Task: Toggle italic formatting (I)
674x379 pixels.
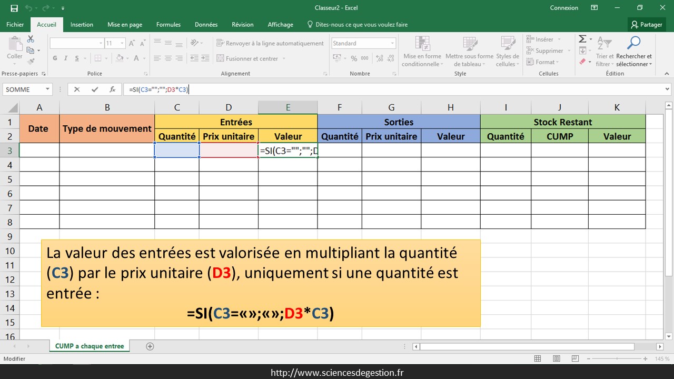Action: coord(66,58)
